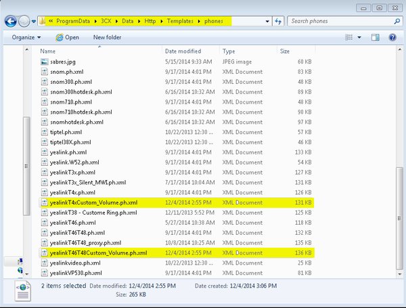
Task: Open address bar history dropdown arrow
Action: tap(268, 22)
